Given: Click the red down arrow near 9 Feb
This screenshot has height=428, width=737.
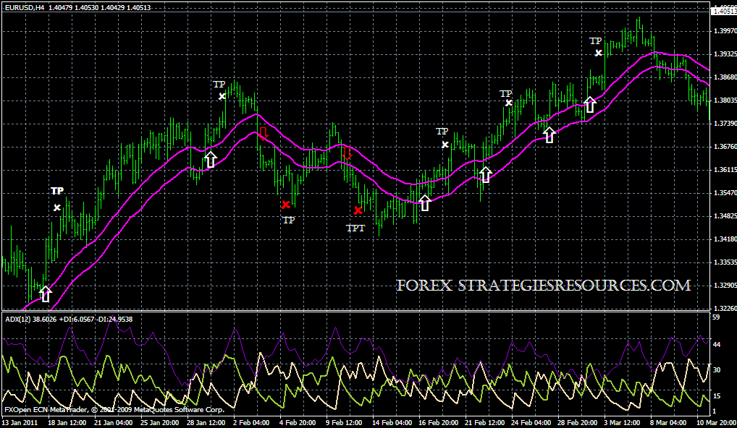Looking at the screenshot, I should coord(345,154).
